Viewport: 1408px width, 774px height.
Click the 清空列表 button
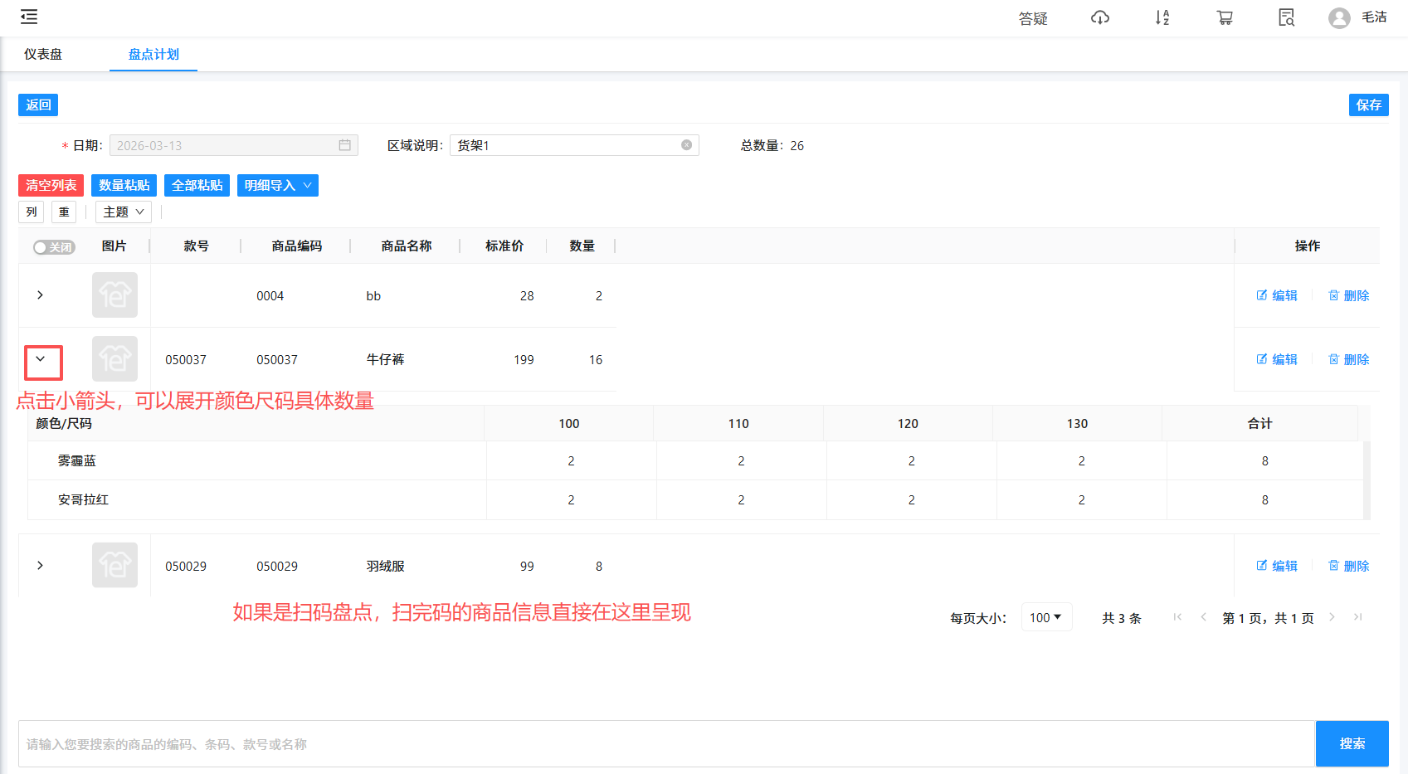pyautogui.click(x=49, y=185)
